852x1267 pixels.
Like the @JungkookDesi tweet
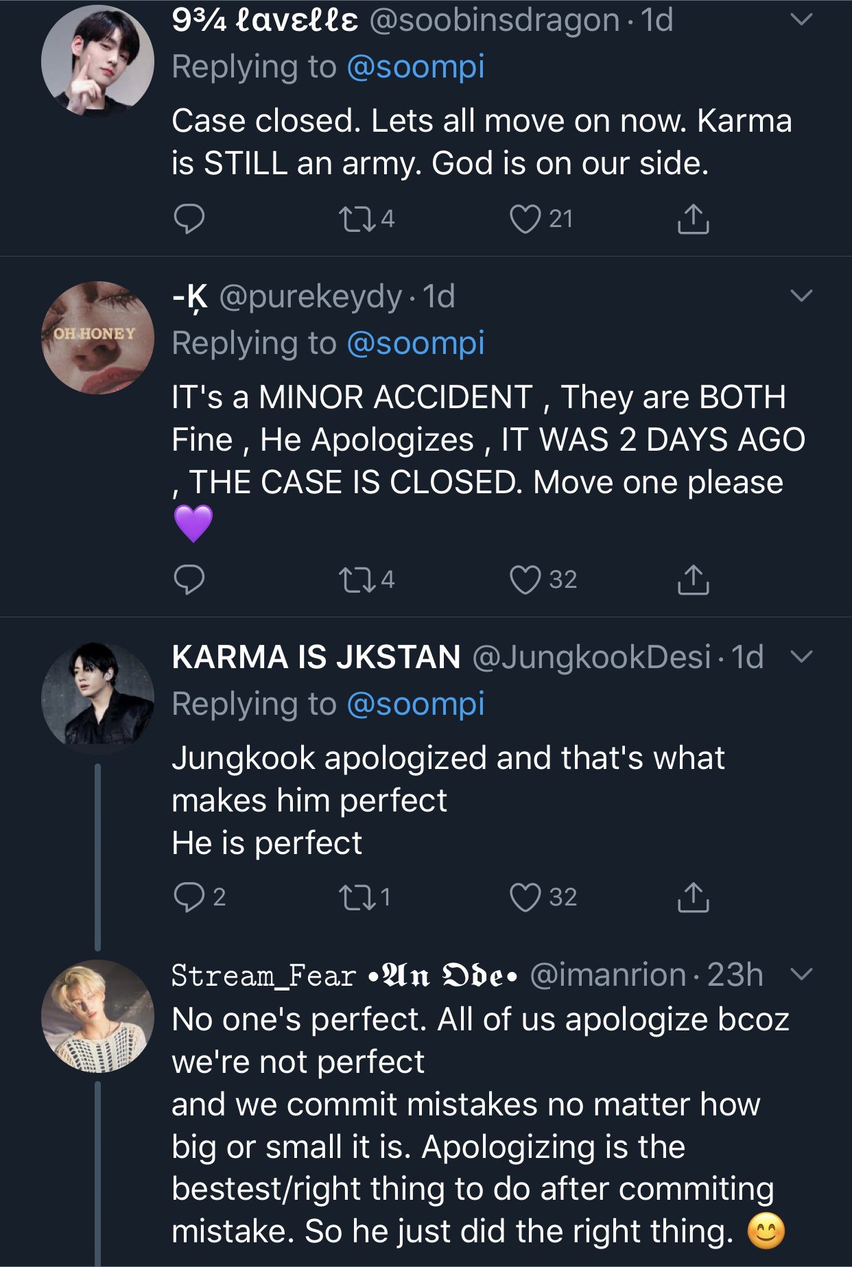point(525,897)
